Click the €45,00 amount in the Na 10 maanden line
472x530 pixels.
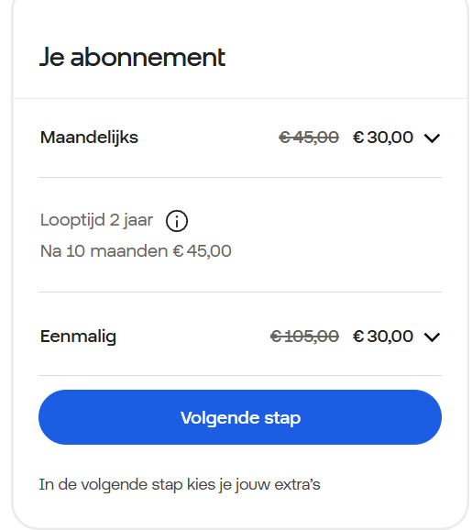pos(202,251)
